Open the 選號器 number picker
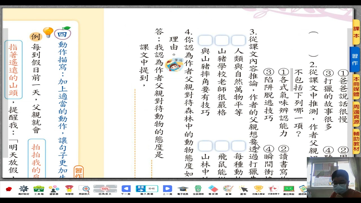The width and height of the screenshot is (361, 203). click(x=54, y=190)
